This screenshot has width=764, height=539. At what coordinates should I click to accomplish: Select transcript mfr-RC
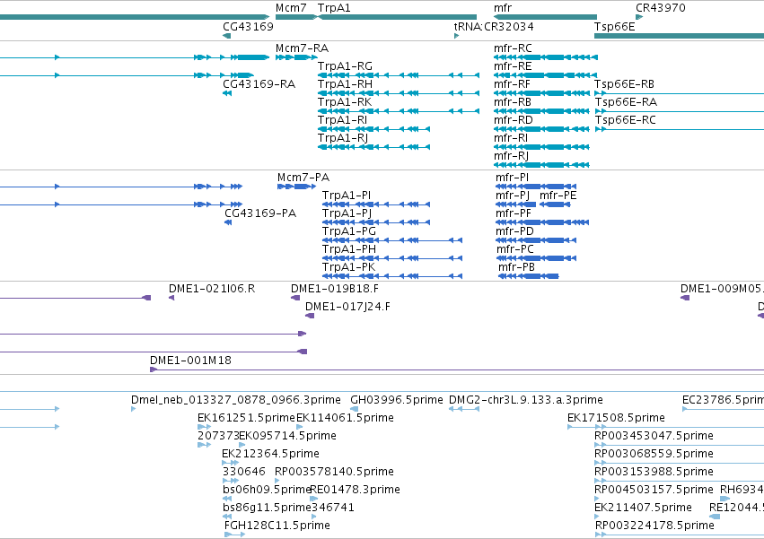513,48
